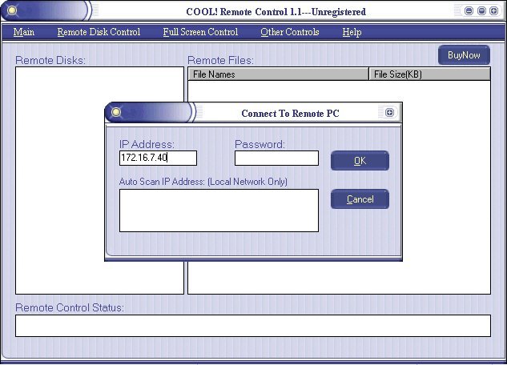Screen dimensions: 507x365
Task: Open the Main menu
Action: coord(23,32)
